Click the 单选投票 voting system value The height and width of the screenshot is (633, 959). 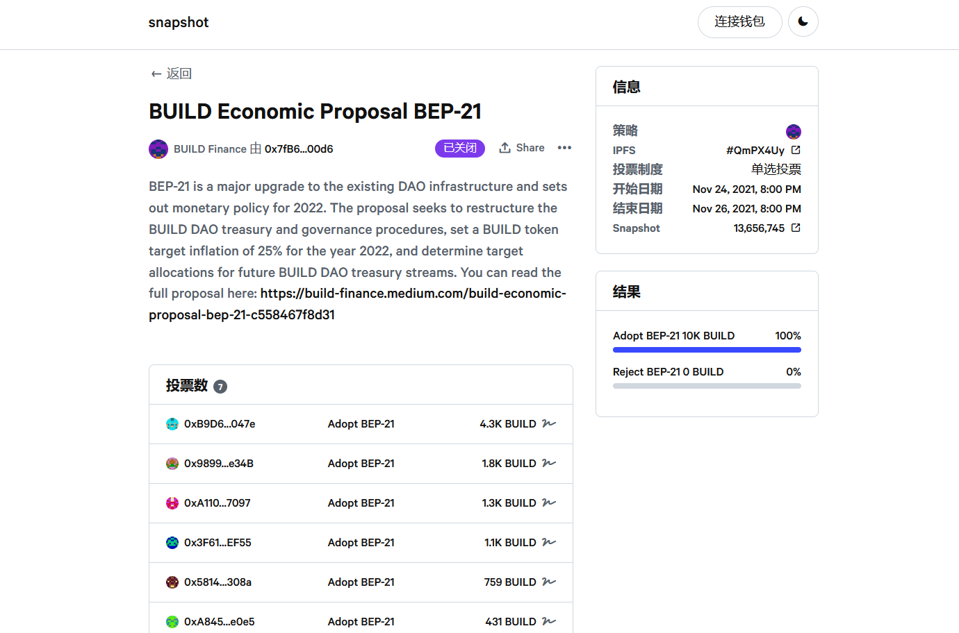click(x=776, y=169)
